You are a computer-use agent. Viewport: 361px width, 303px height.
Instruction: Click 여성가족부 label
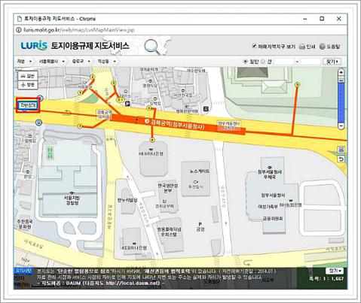pyautogui.click(x=268, y=207)
